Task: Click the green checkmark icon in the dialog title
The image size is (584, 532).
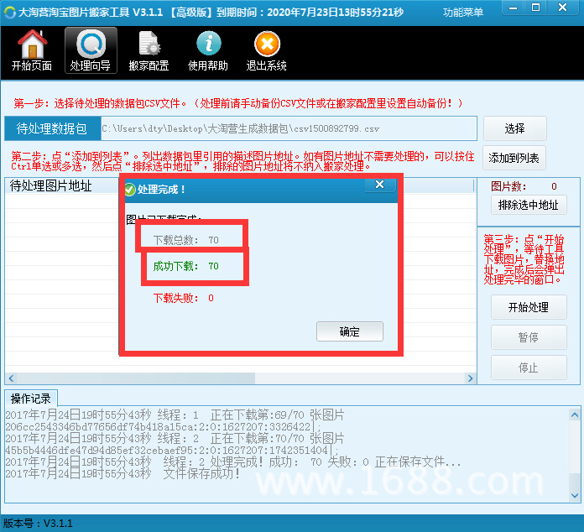Action: (x=130, y=190)
